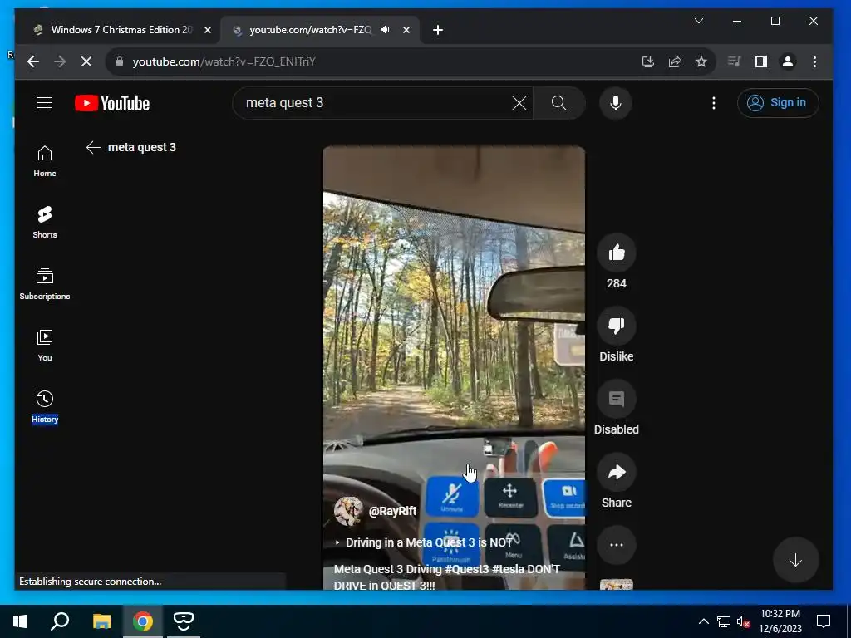The image size is (851, 638).
Task: Go to next short with down arrow
Action: tap(795, 560)
